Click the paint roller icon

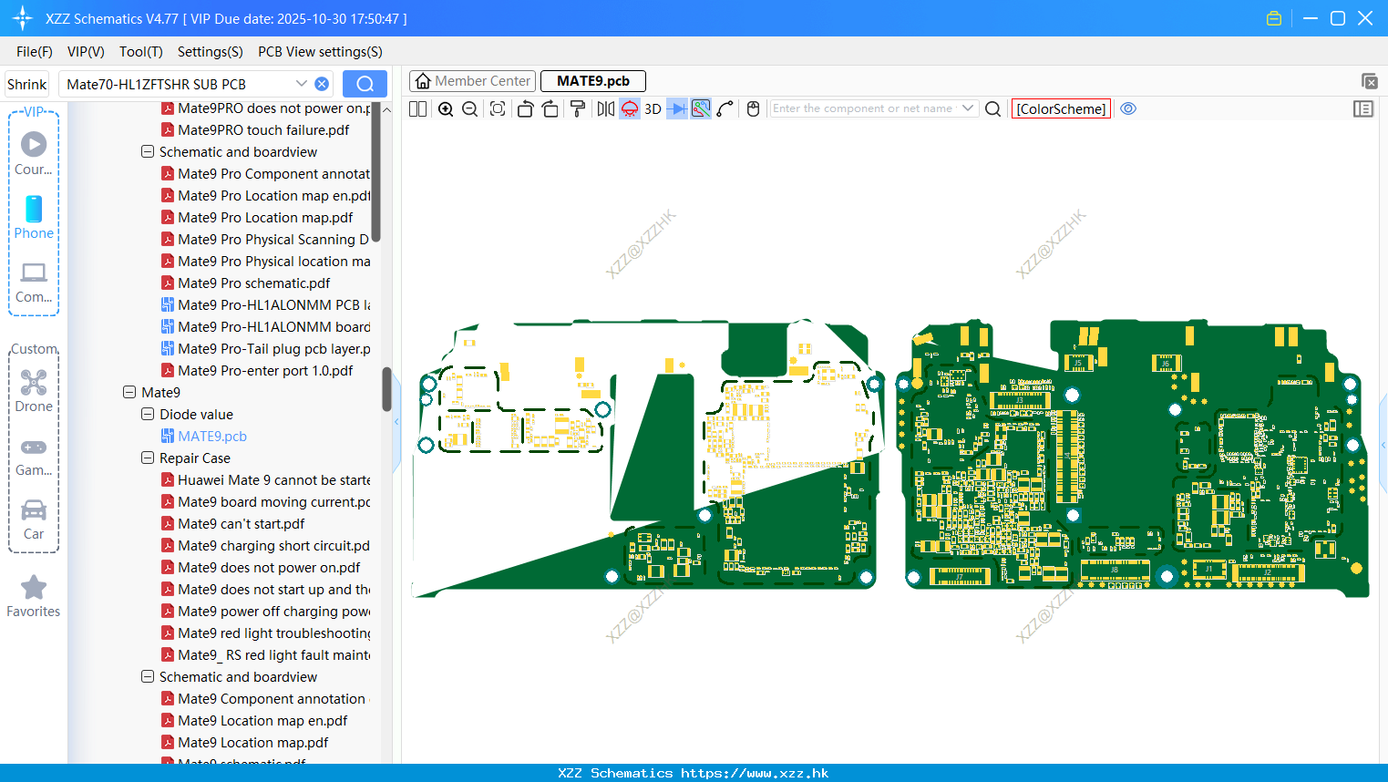pos(577,109)
